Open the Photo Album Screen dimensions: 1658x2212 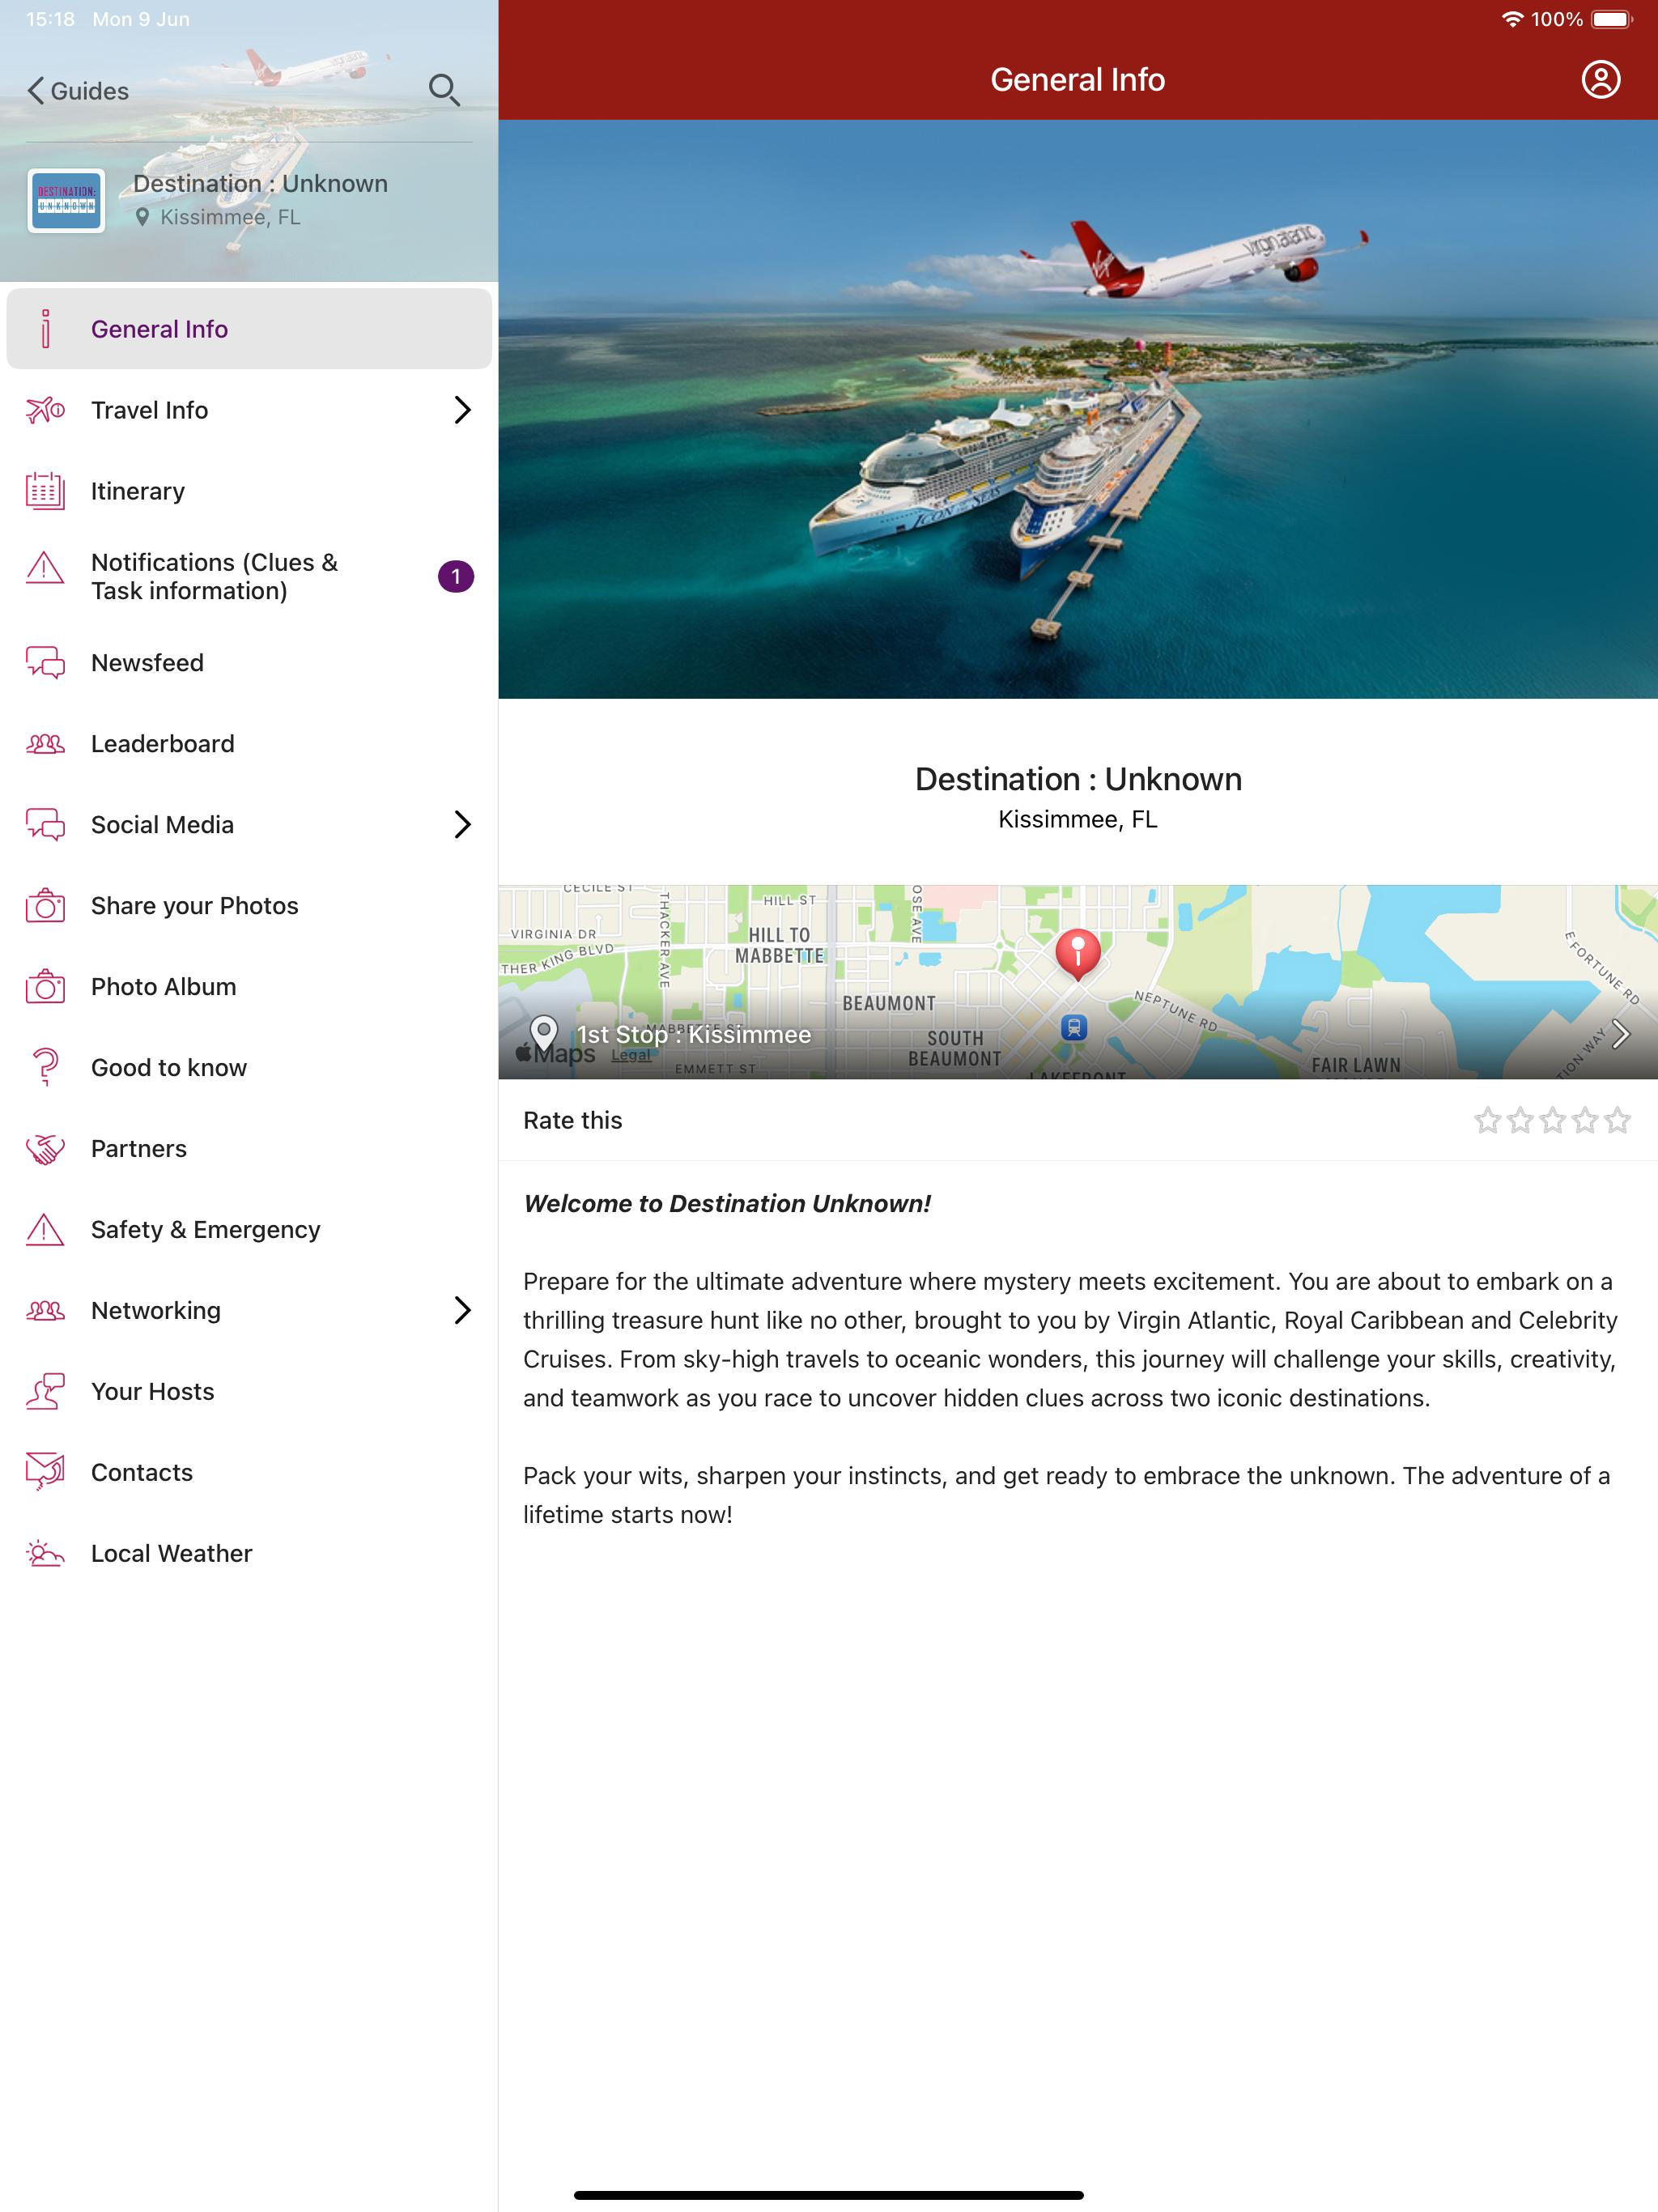(x=162, y=986)
